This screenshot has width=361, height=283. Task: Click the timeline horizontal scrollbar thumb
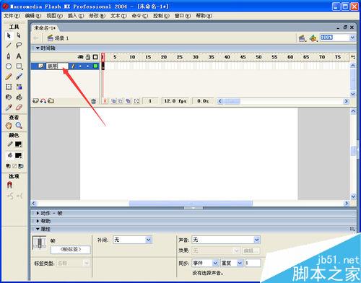pos(232,101)
